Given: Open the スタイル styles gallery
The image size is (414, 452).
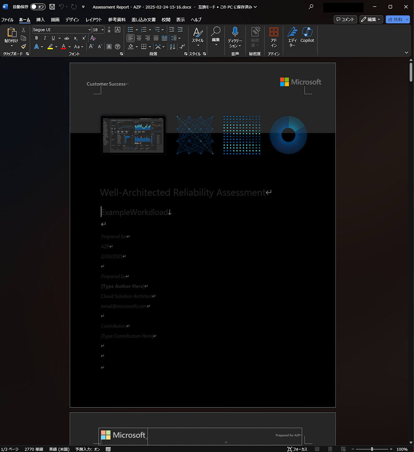Looking at the screenshot, I should click(x=198, y=37).
